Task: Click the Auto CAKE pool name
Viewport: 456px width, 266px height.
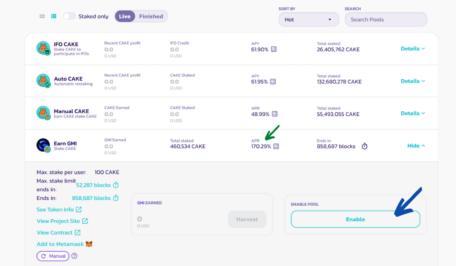Action: 68,79
